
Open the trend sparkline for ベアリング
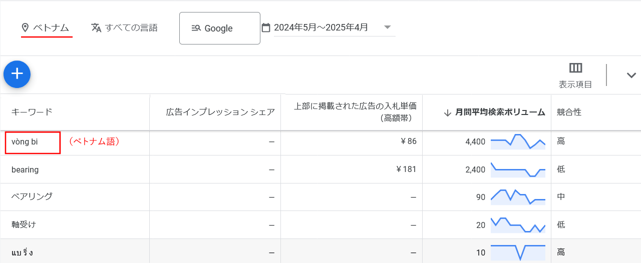click(518, 197)
